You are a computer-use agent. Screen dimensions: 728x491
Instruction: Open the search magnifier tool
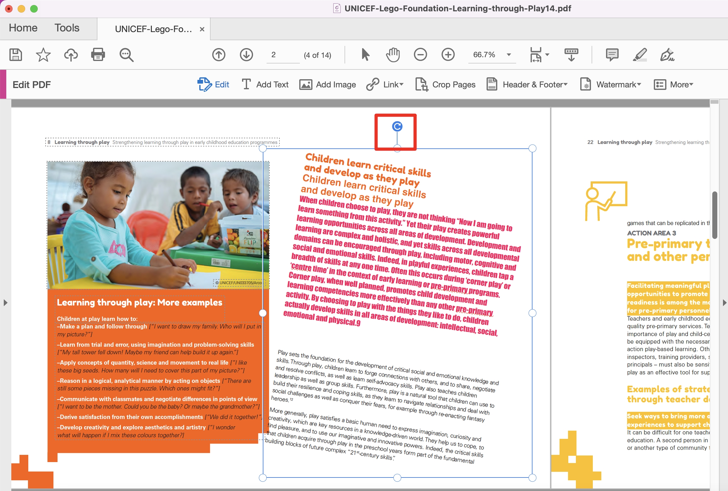126,55
